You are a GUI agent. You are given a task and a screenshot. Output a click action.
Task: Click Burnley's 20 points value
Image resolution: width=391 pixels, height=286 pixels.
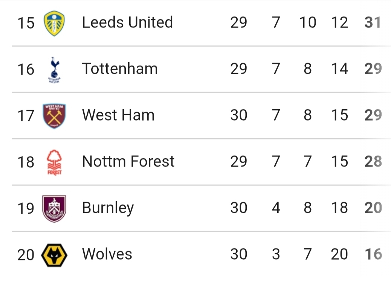click(373, 208)
